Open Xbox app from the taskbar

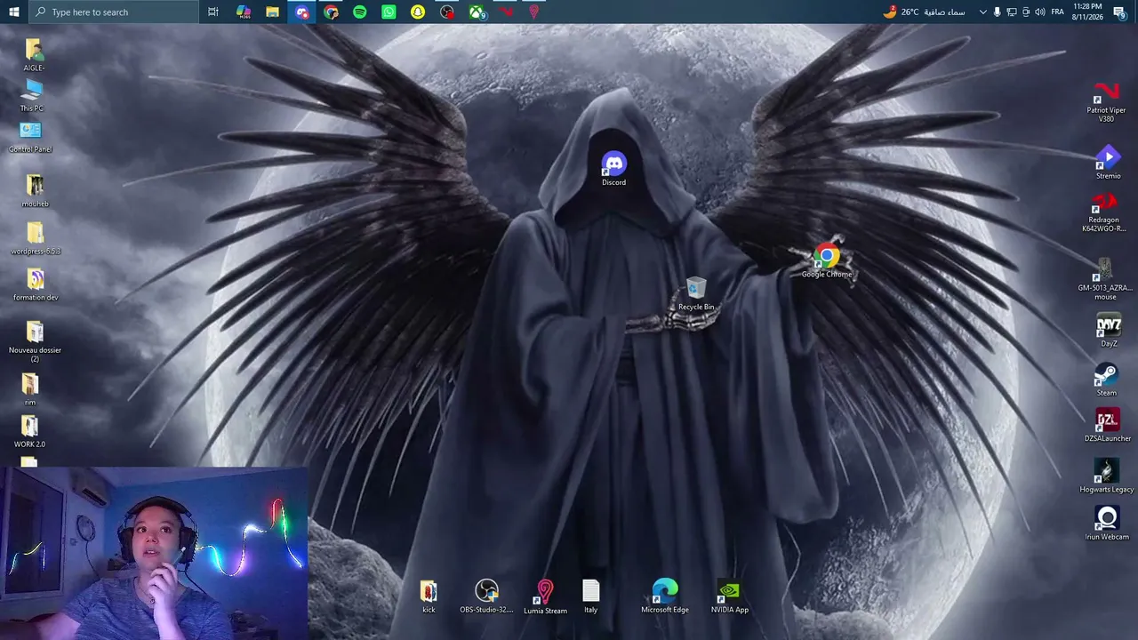(x=477, y=12)
